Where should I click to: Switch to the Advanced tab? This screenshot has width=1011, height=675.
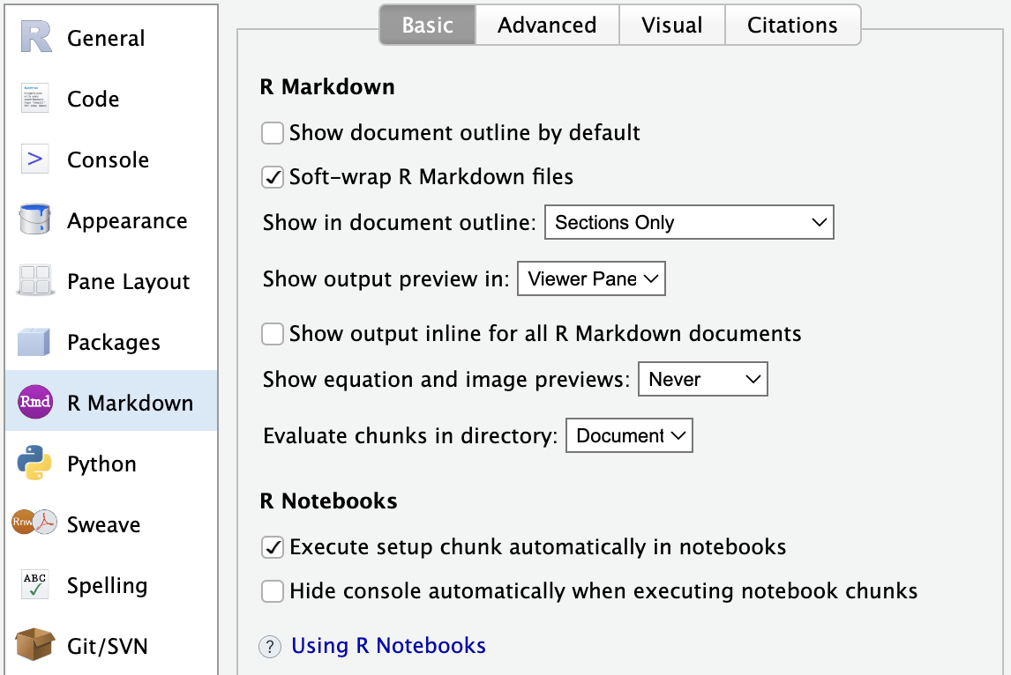(548, 26)
